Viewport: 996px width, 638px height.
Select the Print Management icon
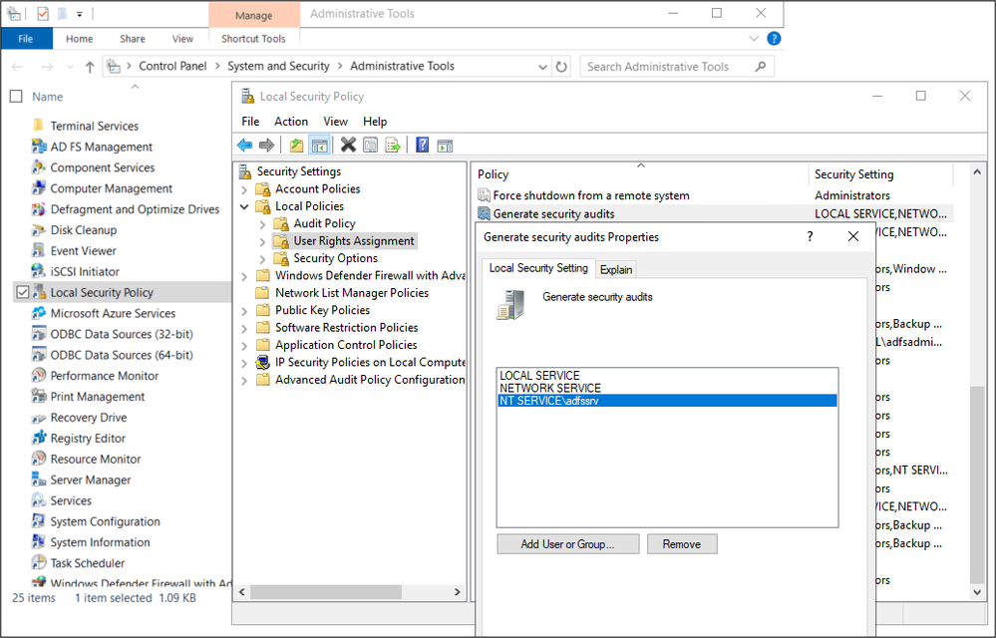click(39, 396)
